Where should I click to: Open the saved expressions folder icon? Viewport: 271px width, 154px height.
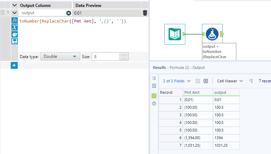(15, 34)
